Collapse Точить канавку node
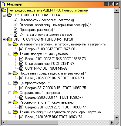The image size is (121, 126). pos(10,112)
